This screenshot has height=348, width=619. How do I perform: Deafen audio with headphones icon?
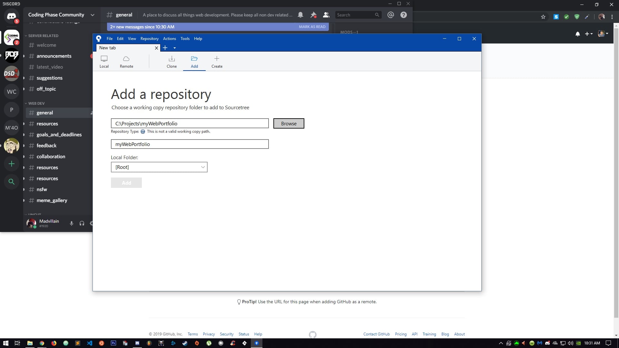click(82, 223)
